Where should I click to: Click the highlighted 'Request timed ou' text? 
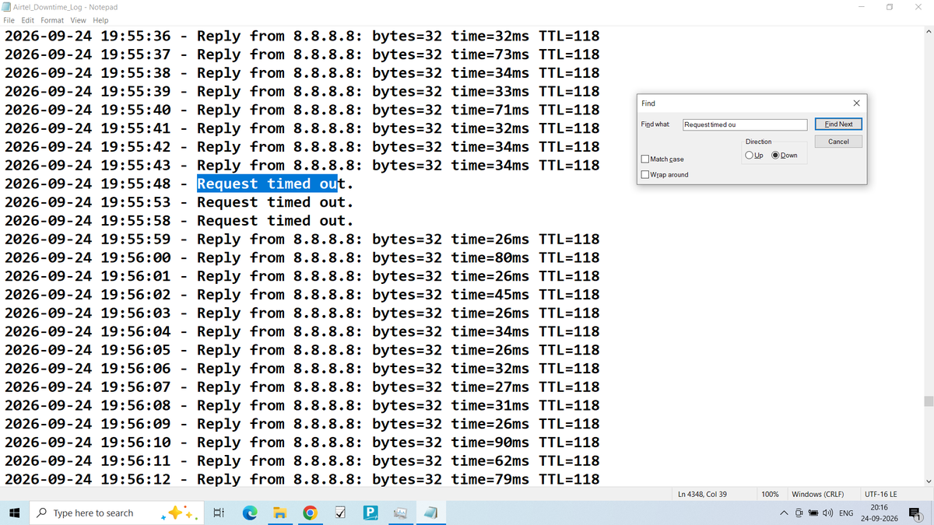(267, 184)
